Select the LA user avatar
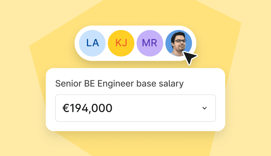The image size is (271, 156). click(x=92, y=43)
